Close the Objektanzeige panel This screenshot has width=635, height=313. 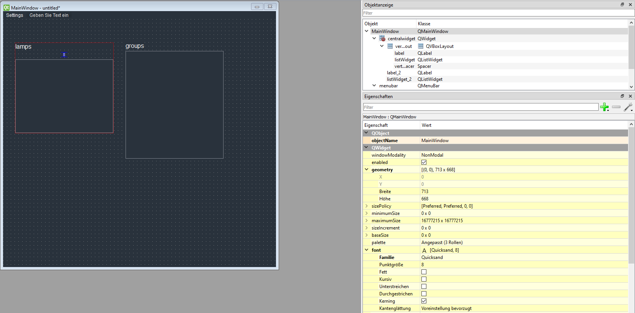pyautogui.click(x=630, y=5)
